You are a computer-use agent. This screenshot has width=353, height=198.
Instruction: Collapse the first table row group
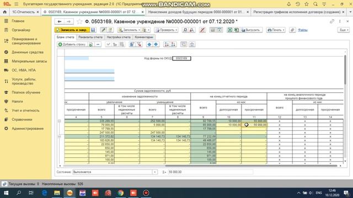tap(60, 121)
